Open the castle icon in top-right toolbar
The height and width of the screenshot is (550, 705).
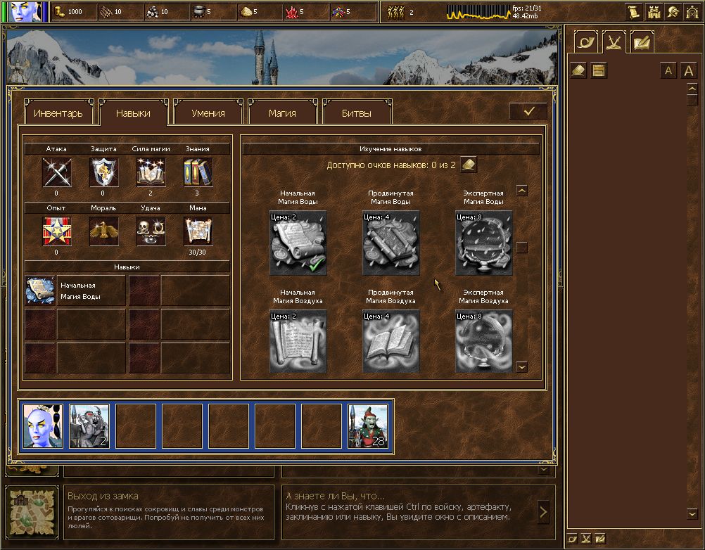coord(654,12)
